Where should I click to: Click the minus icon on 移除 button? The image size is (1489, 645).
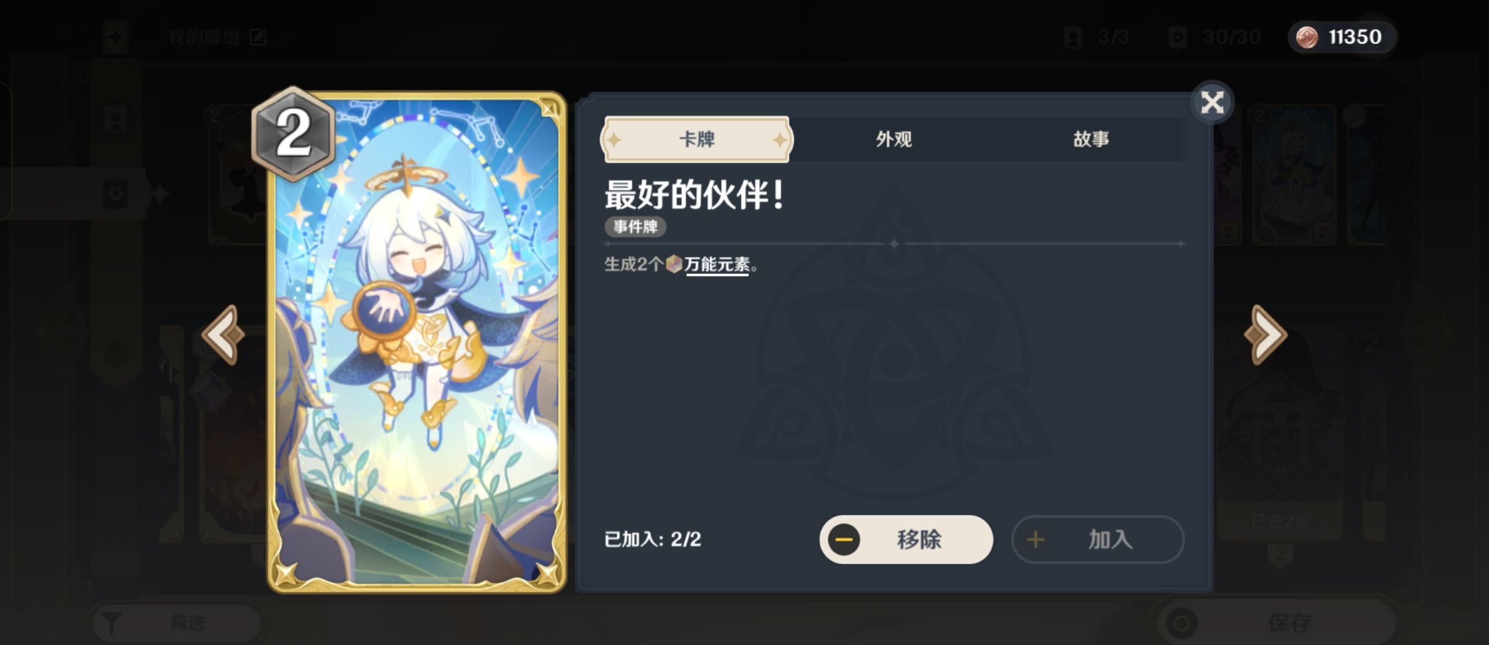tap(844, 540)
